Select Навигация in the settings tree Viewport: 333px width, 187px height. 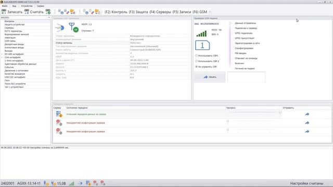tap(10, 38)
